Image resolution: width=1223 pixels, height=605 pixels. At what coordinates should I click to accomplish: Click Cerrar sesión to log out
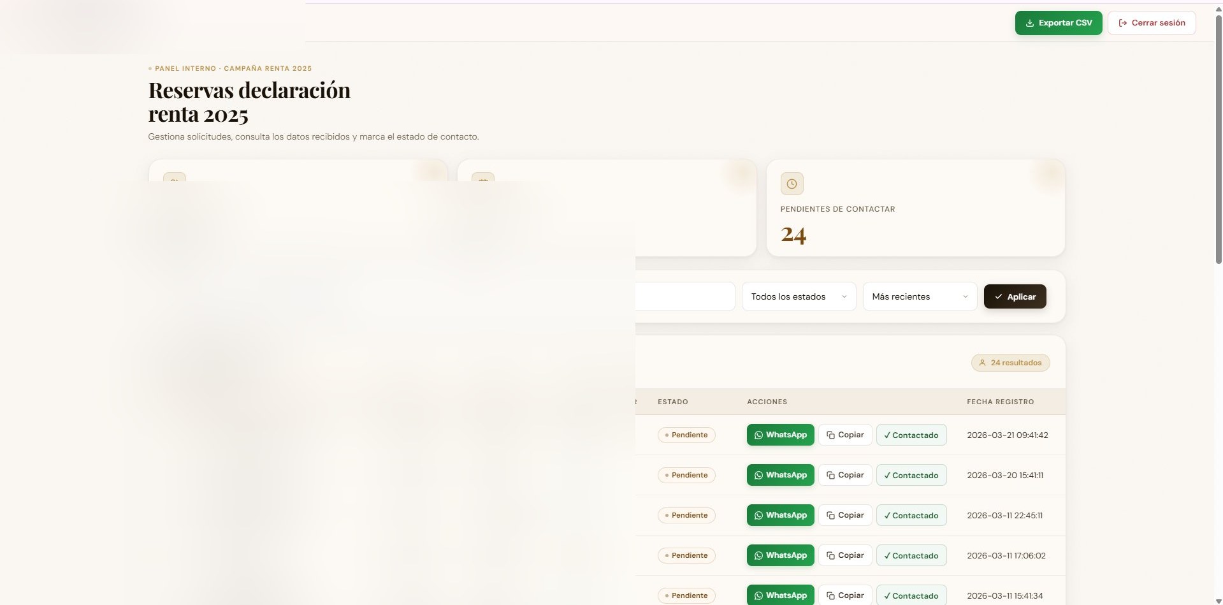(1151, 23)
